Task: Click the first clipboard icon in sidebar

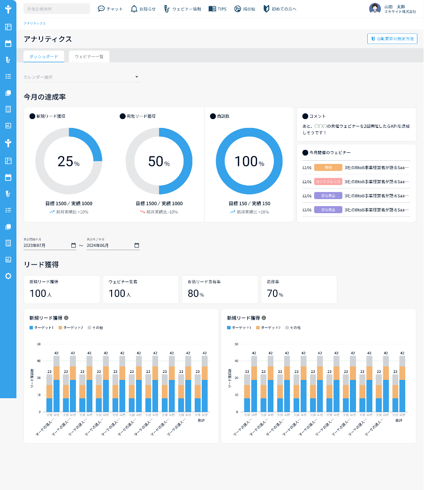Action: tap(8, 93)
